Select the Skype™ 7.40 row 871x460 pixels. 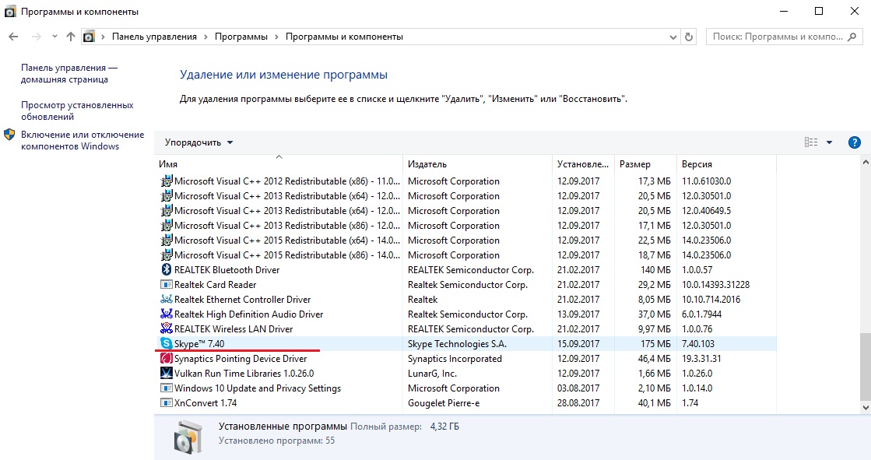tap(465, 344)
